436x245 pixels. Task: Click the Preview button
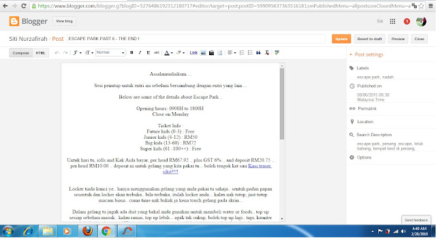coord(398,39)
